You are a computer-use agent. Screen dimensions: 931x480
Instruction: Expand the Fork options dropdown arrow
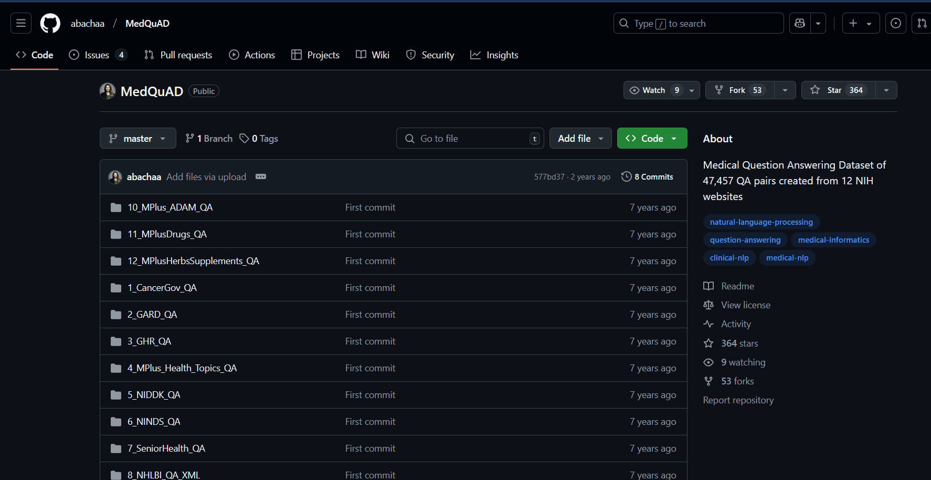tap(785, 90)
